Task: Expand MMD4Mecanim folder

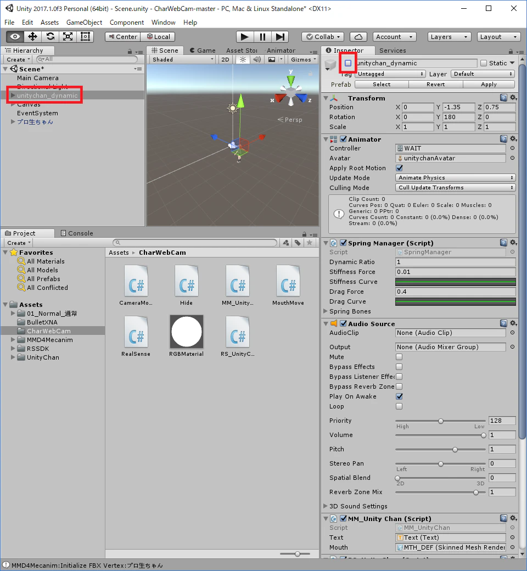Action: point(13,339)
